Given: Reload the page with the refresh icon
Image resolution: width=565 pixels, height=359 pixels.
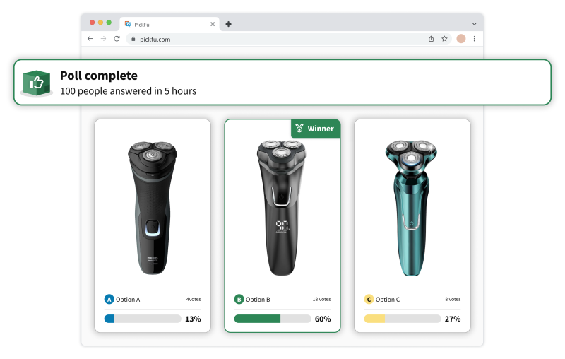Looking at the screenshot, I should click(117, 39).
